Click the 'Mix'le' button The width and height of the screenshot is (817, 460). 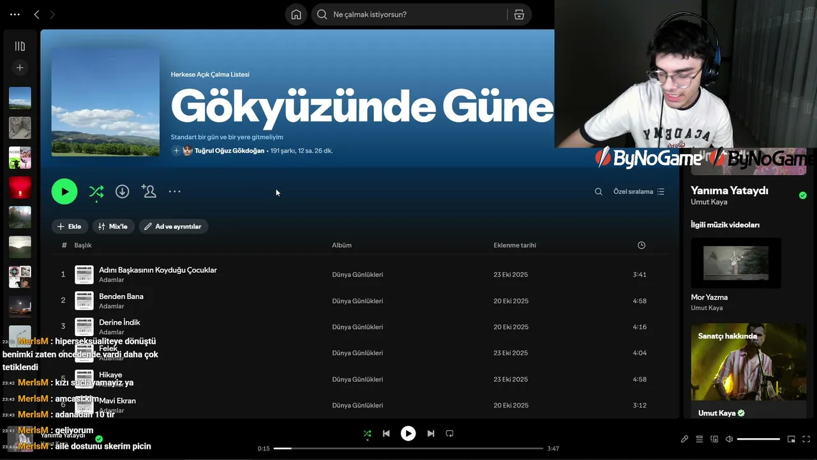click(113, 226)
